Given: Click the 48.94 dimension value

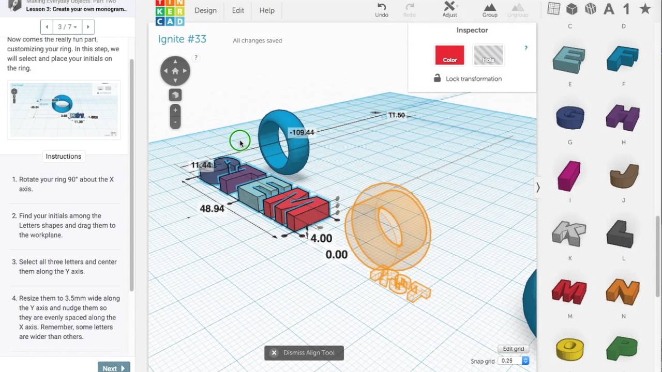Looking at the screenshot, I should point(212,209).
